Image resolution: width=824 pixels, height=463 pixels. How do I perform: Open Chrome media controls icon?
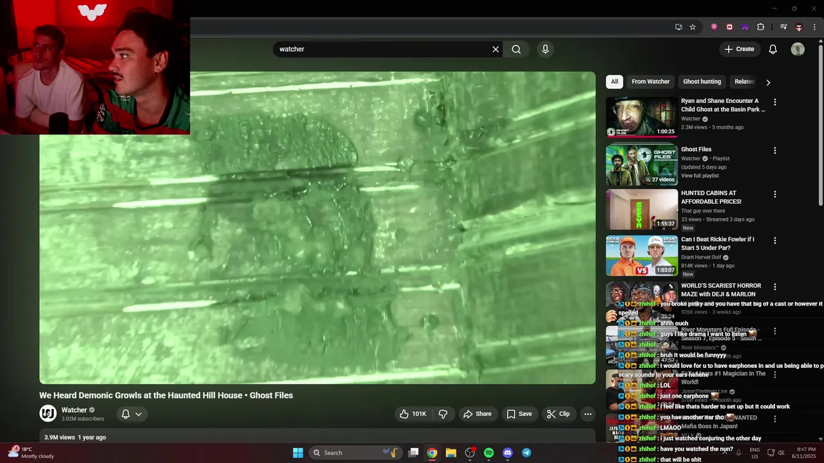(783, 27)
